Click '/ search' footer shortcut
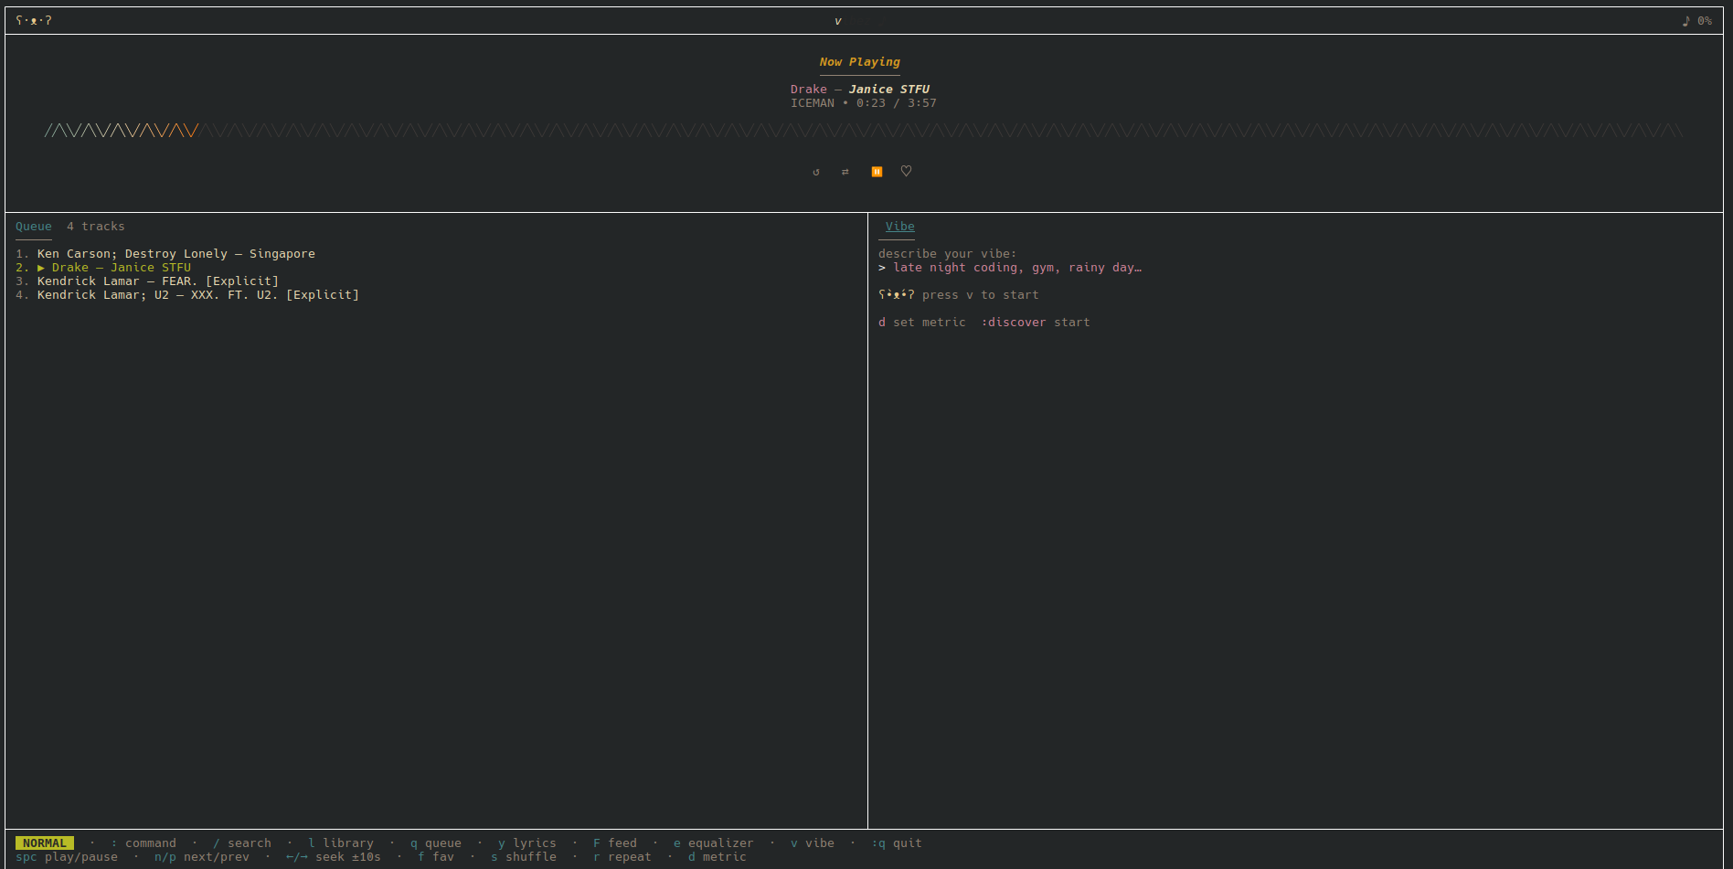The image size is (1733, 869). tap(242, 843)
